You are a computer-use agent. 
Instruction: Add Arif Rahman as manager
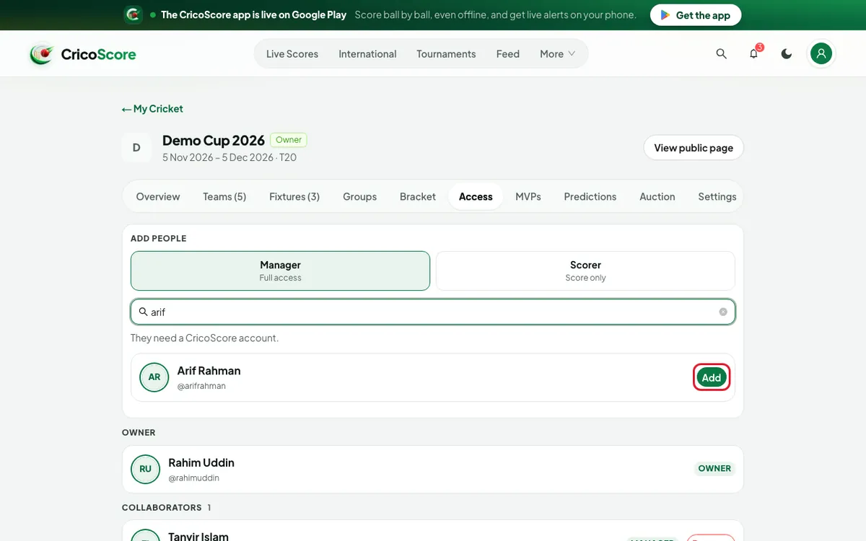coord(712,377)
